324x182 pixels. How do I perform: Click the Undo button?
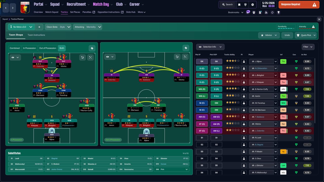click(287, 35)
